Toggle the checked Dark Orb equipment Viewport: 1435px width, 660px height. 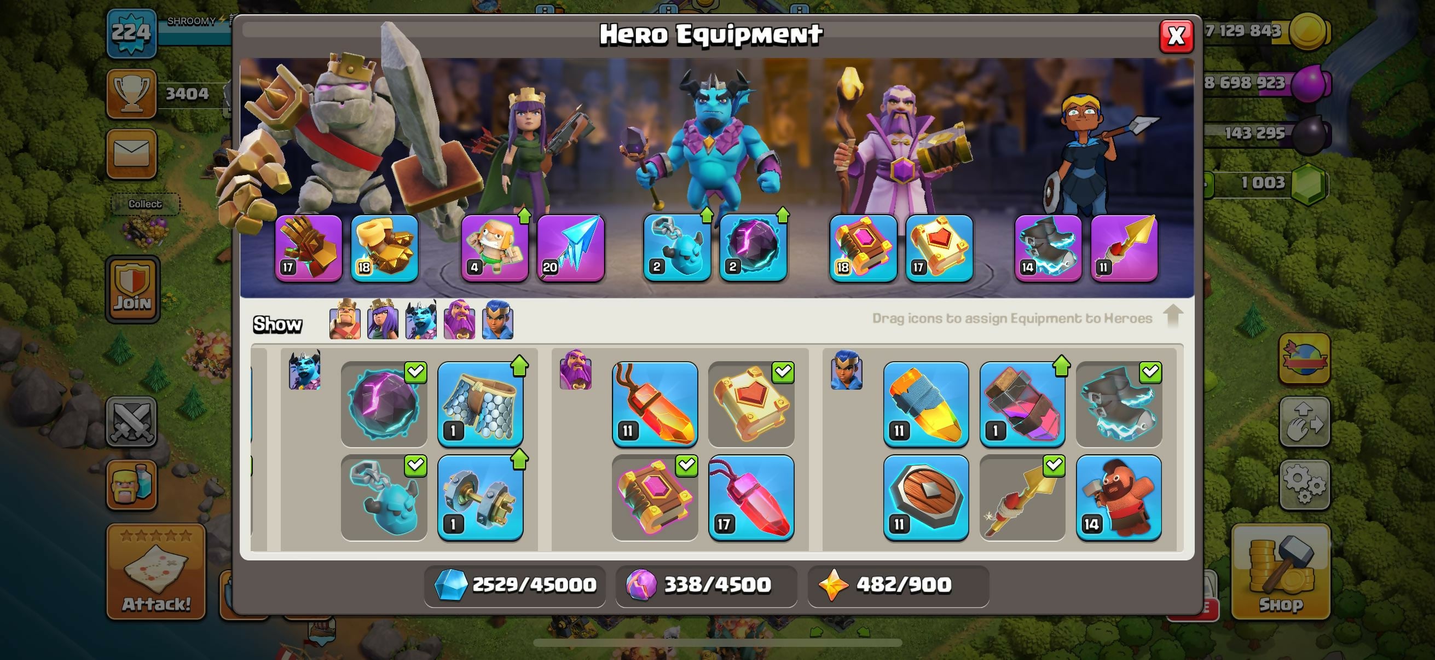pyautogui.click(x=384, y=404)
